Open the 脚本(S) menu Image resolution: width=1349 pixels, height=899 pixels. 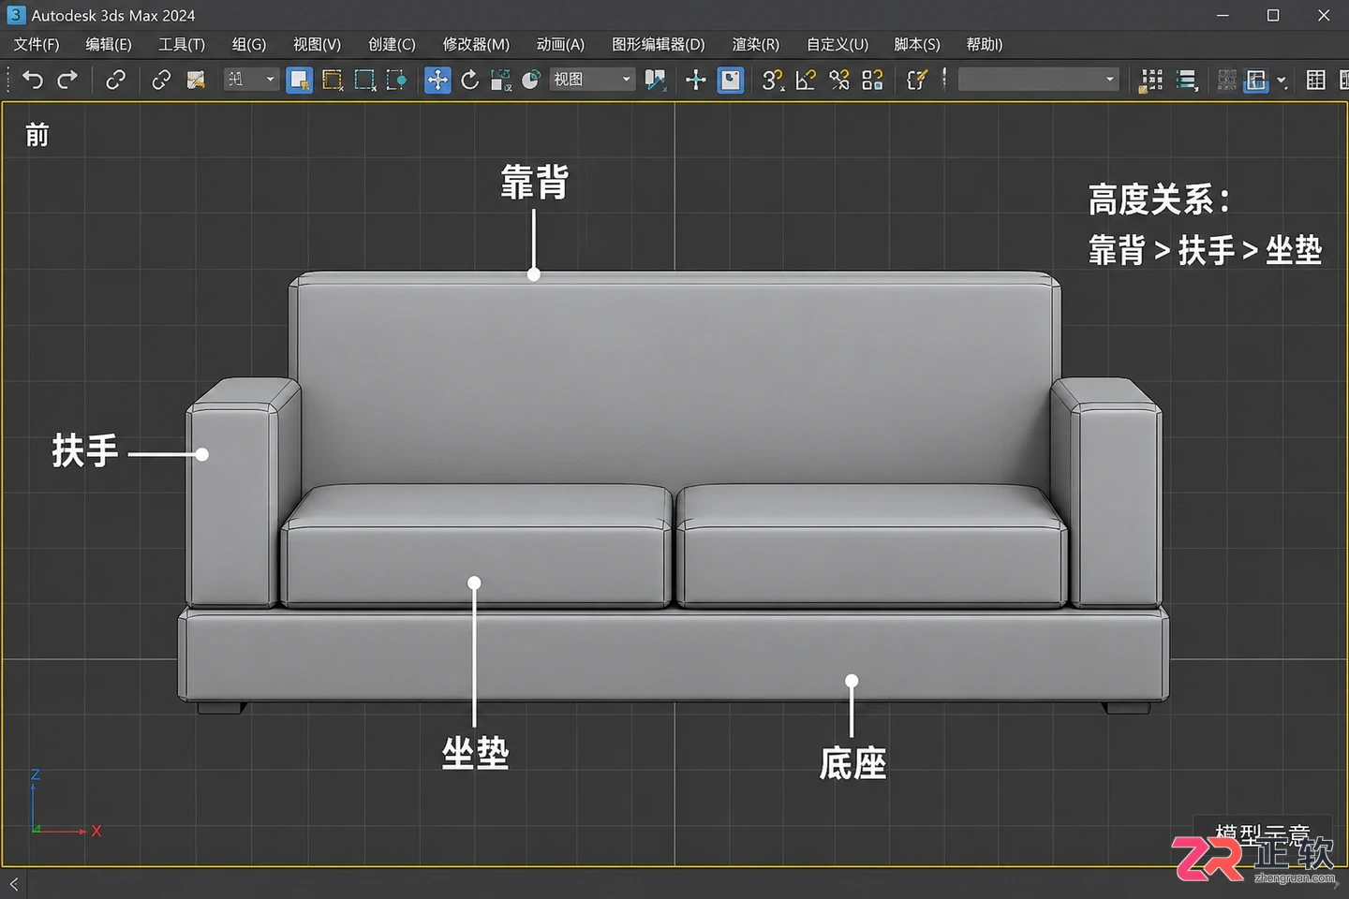(917, 44)
